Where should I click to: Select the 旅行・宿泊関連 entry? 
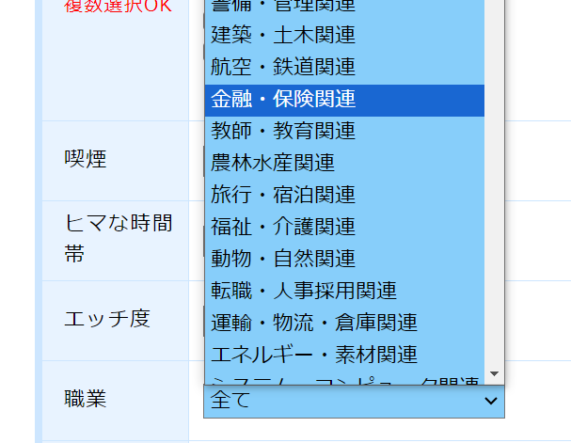point(283,195)
